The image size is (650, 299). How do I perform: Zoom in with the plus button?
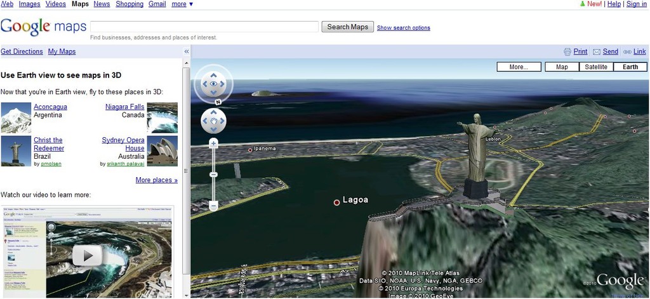[213, 144]
